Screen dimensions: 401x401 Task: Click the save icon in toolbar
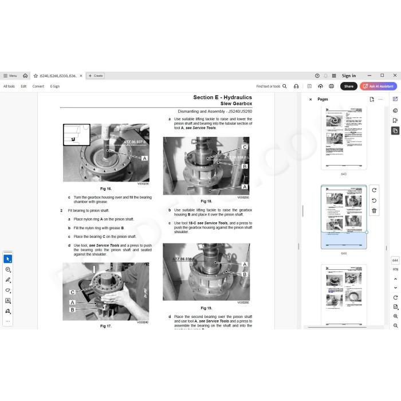(309, 87)
